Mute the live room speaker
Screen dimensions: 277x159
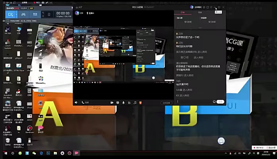[76, 103]
